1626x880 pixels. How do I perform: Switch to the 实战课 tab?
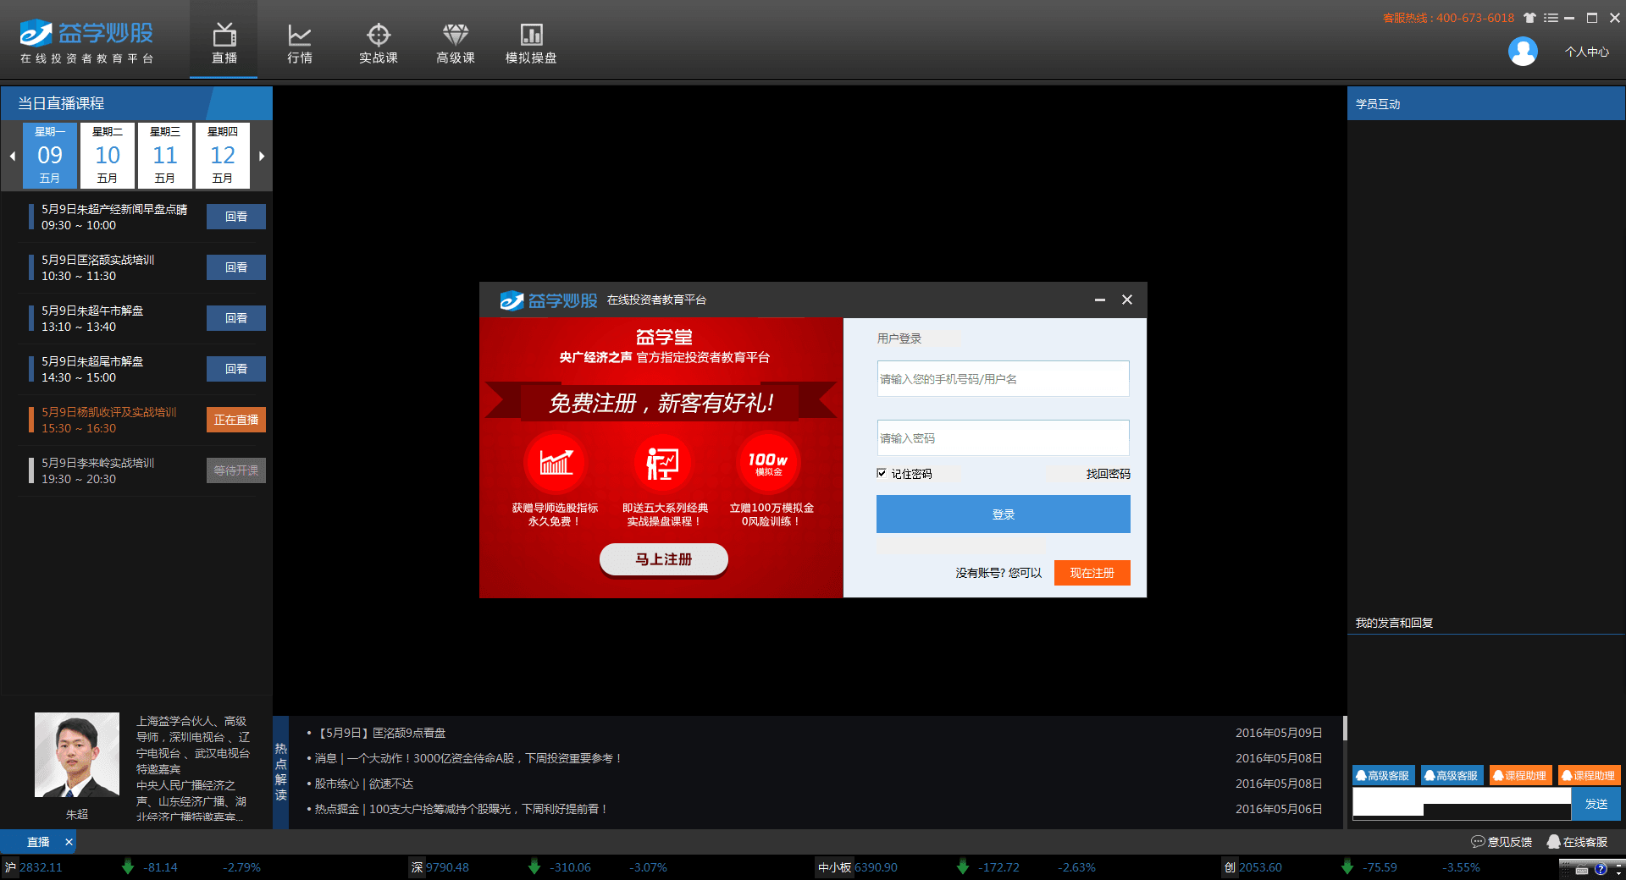[x=378, y=42]
